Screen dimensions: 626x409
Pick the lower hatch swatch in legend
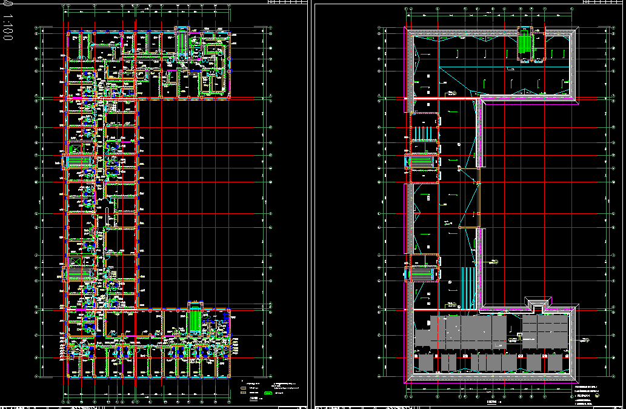click(x=244, y=393)
